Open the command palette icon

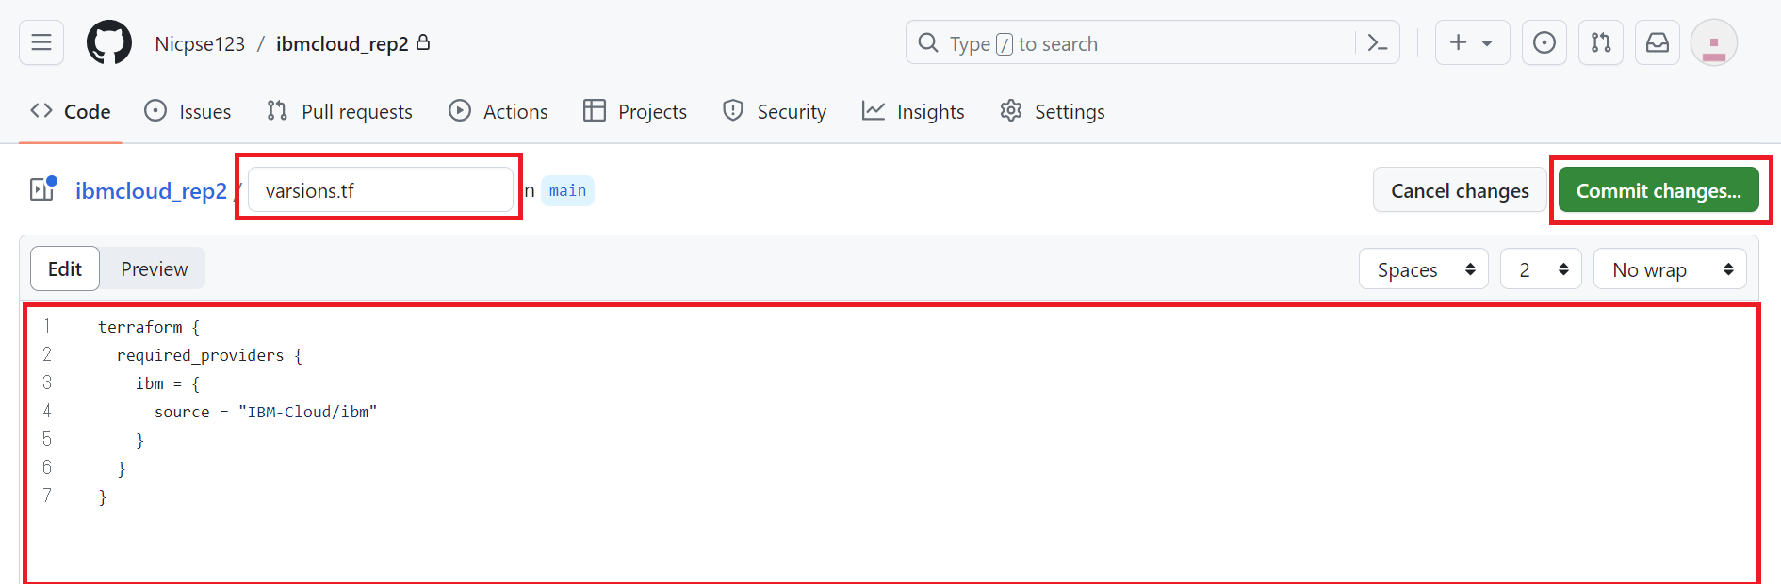pos(1377,43)
